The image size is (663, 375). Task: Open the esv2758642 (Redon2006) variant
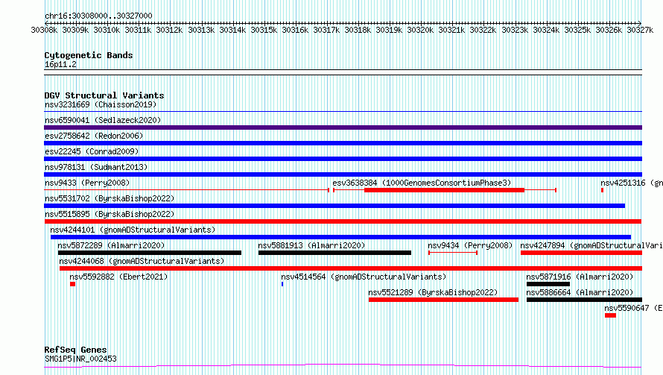pyautogui.click(x=94, y=136)
